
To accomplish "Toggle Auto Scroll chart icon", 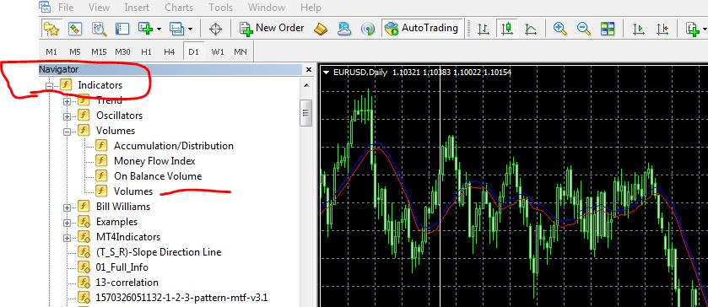I will (639, 29).
